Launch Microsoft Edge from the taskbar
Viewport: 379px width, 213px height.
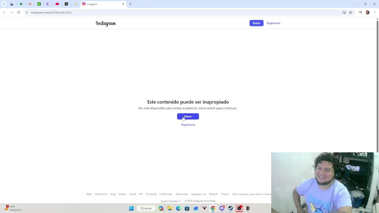178,208
